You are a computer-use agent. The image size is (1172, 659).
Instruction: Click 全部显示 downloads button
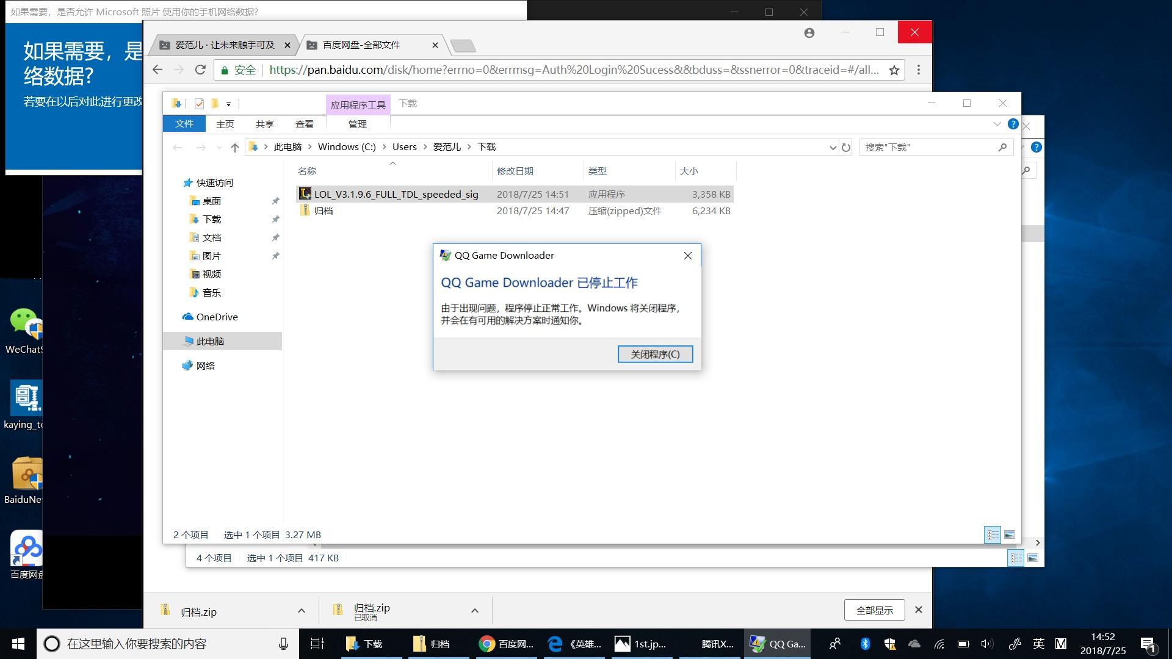[x=874, y=610]
